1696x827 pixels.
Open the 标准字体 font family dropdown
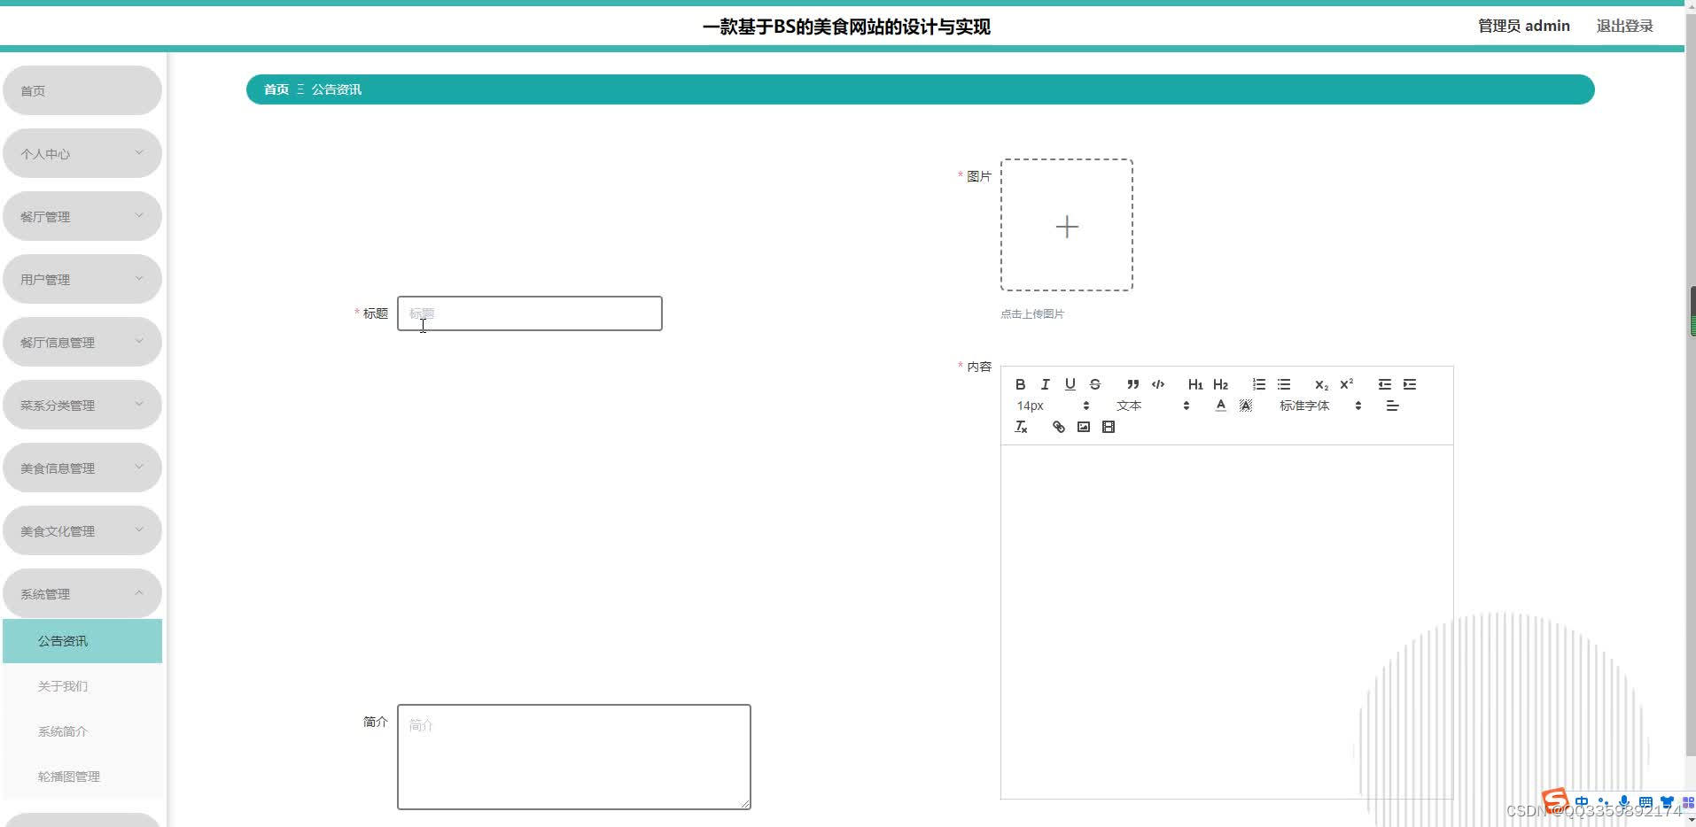(x=1319, y=406)
